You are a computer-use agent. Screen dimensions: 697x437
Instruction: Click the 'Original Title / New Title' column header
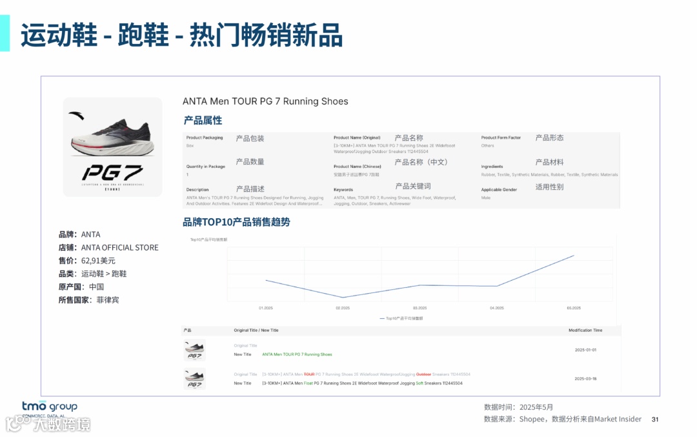pyautogui.click(x=256, y=330)
